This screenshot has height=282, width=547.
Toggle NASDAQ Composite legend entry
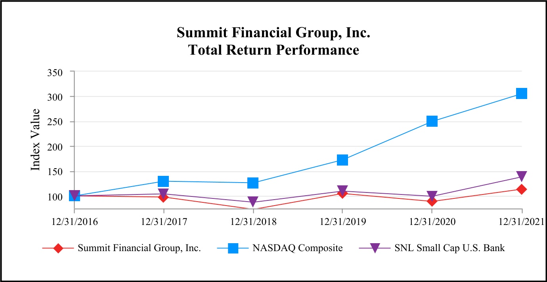click(x=297, y=248)
